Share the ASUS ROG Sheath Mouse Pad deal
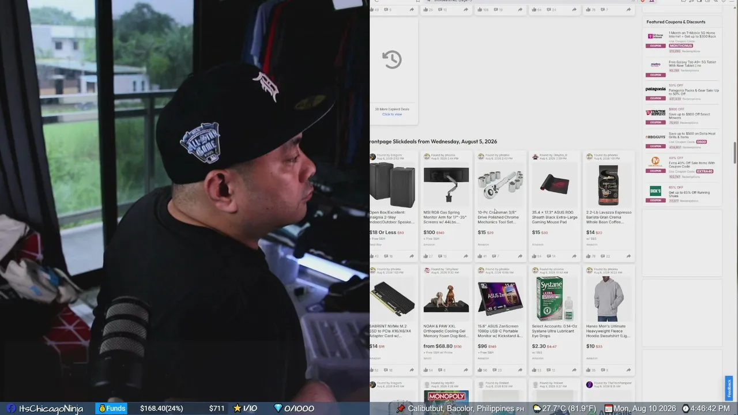 [x=574, y=256]
